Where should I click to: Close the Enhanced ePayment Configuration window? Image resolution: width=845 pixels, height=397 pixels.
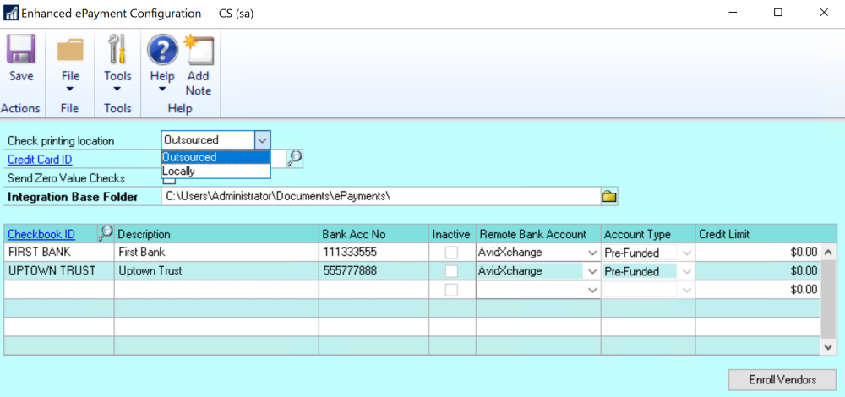coord(823,13)
